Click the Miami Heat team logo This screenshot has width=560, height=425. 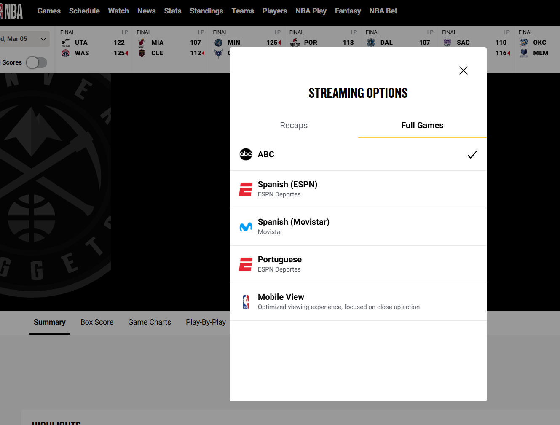[142, 43]
